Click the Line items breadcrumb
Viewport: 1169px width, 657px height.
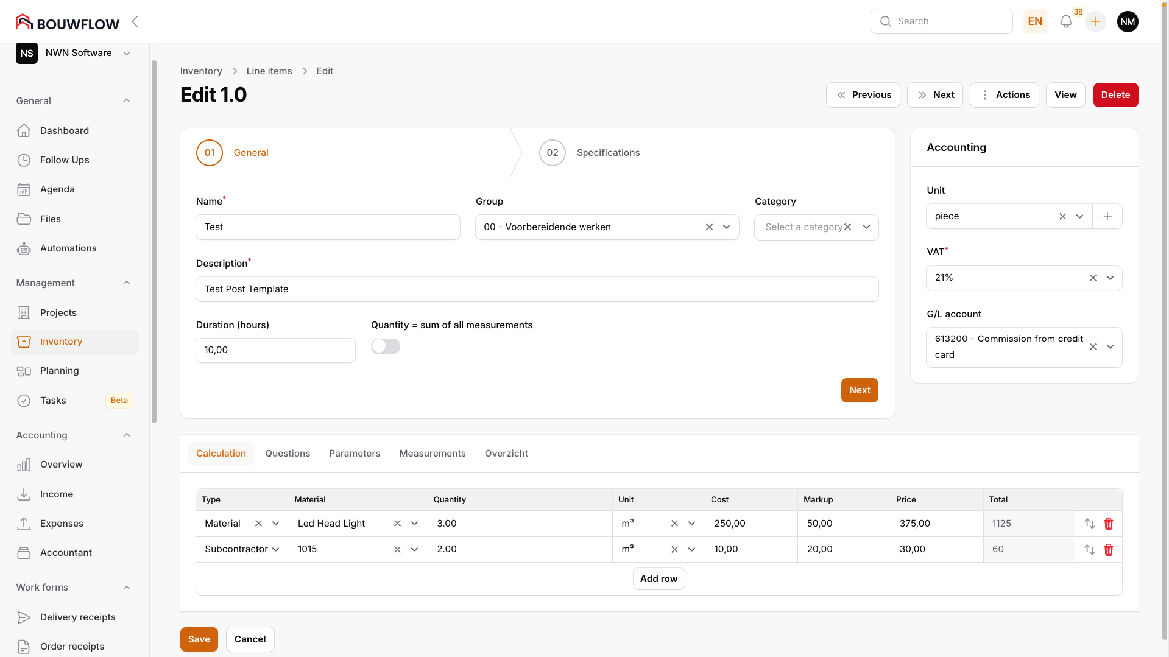coord(269,71)
